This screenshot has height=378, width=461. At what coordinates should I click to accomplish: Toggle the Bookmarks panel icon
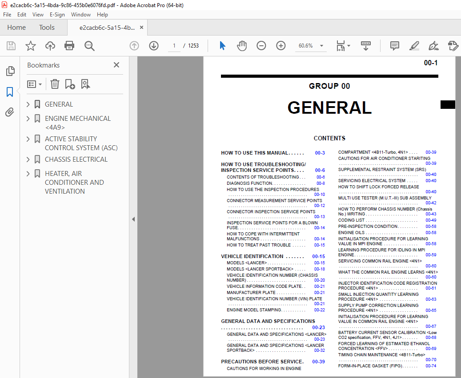[x=10, y=92]
